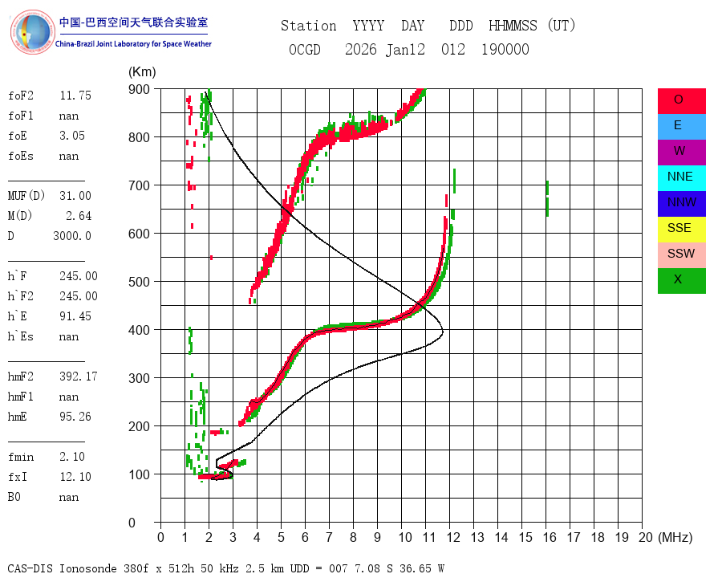Image resolution: width=722 pixels, height=578 pixels.
Task: Click the hmF2 value 392.17
Action: pyautogui.click(x=79, y=377)
